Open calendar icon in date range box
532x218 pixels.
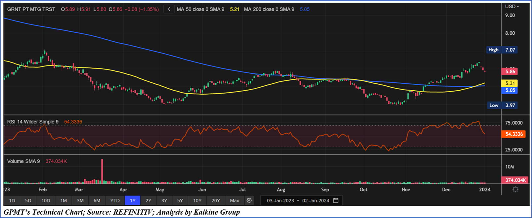tap(336, 200)
